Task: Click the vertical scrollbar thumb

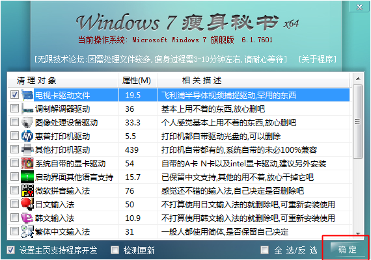Action: (x=358, y=122)
